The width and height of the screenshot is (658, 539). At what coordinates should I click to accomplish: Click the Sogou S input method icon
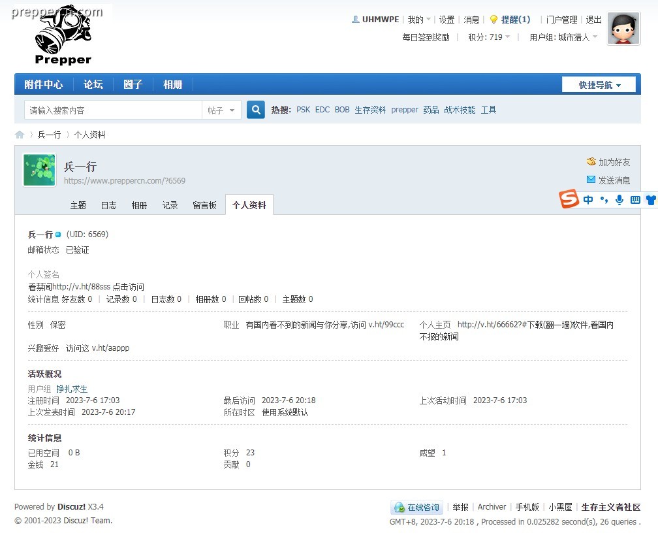point(569,199)
